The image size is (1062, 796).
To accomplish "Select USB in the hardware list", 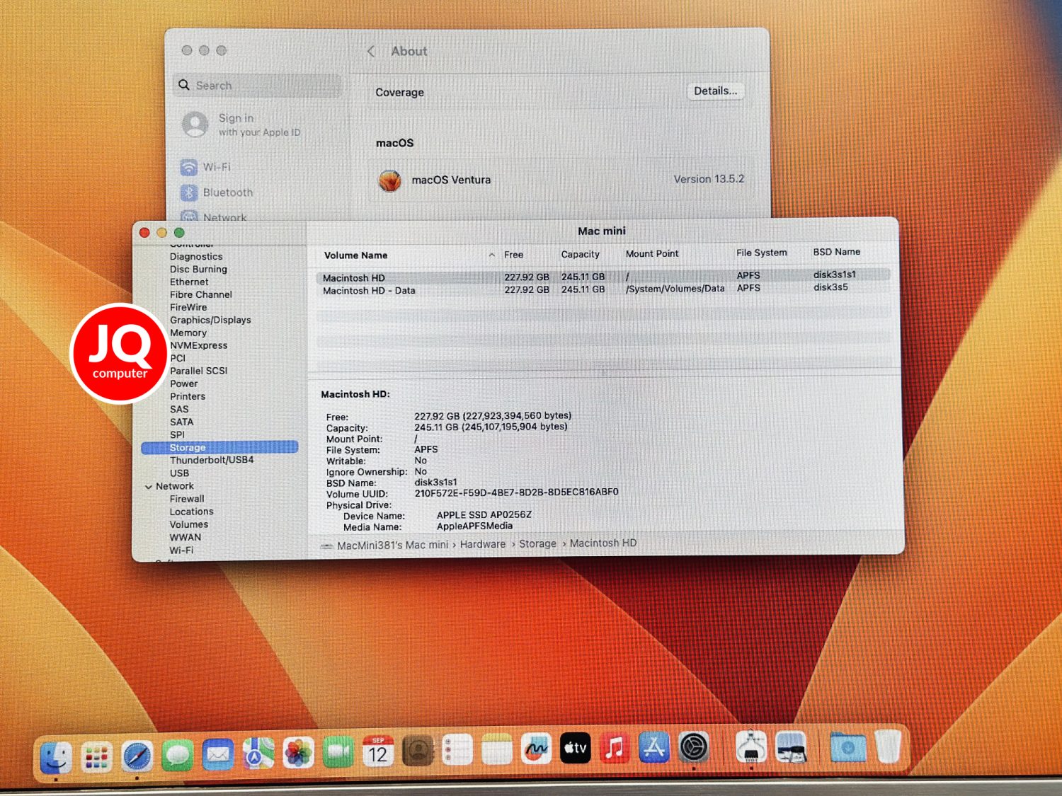I will pyautogui.click(x=179, y=473).
